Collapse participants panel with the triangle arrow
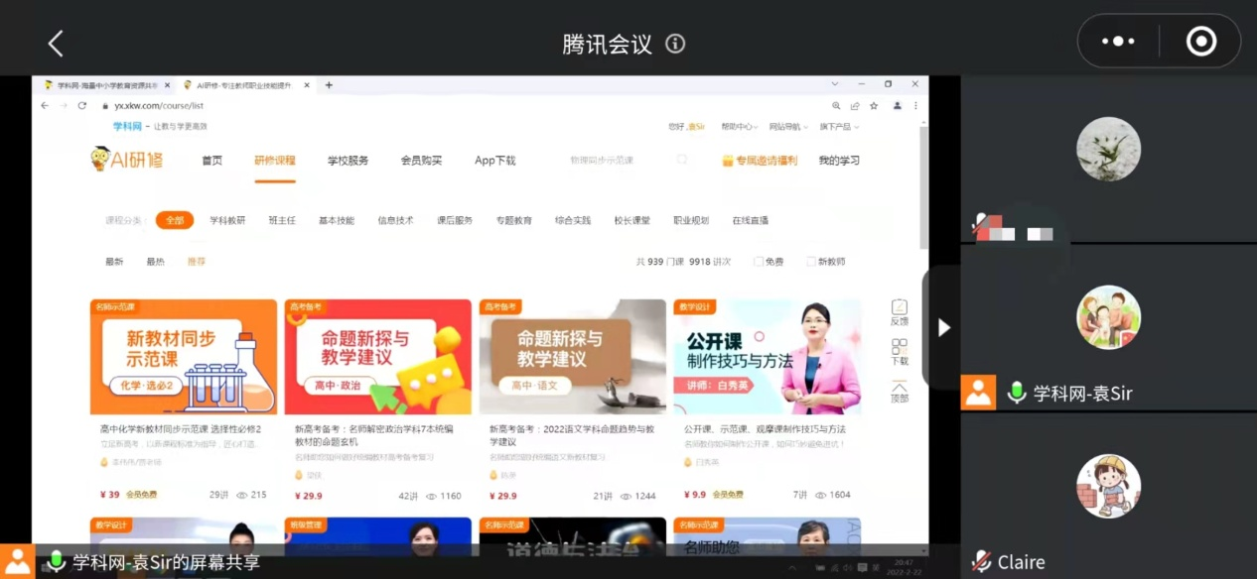The height and width of the screenshot is (579, 1257). (x=943, y=327)
